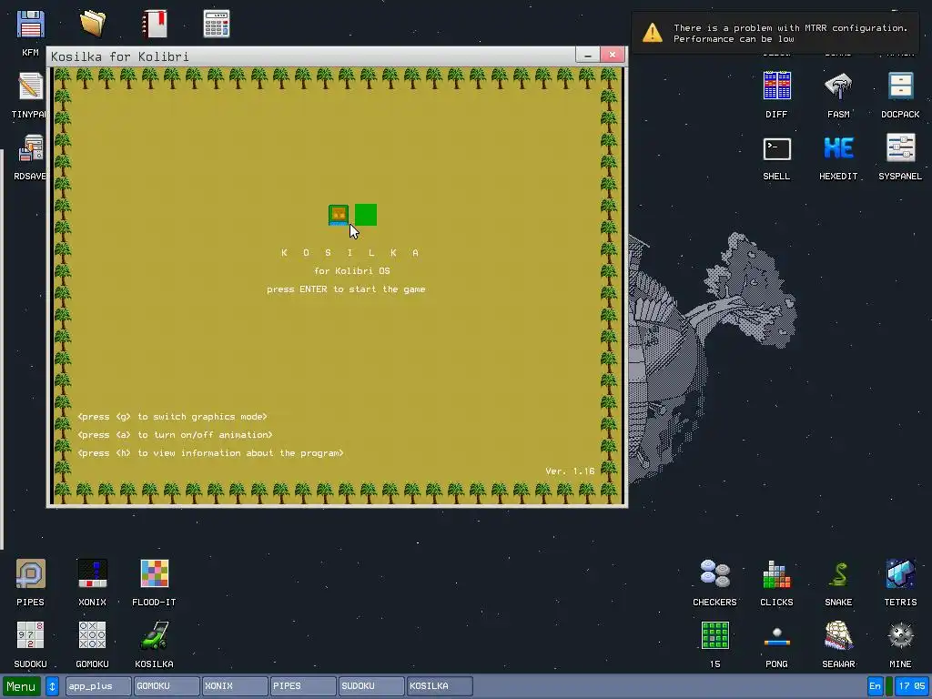Click the Kosilka for Kolibri title bar
This screenshot has width=932, height=699.
[x=311, y=56]
